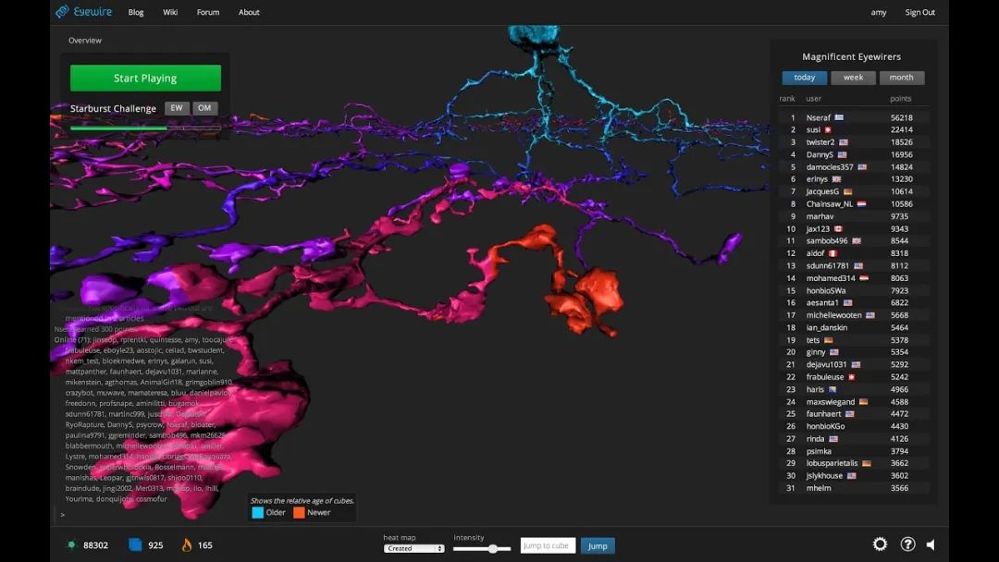This screenshot has height=562, width=999.
Task: Click the blue cube count icon
Action: pyautogui.click(x=135, y=544)
